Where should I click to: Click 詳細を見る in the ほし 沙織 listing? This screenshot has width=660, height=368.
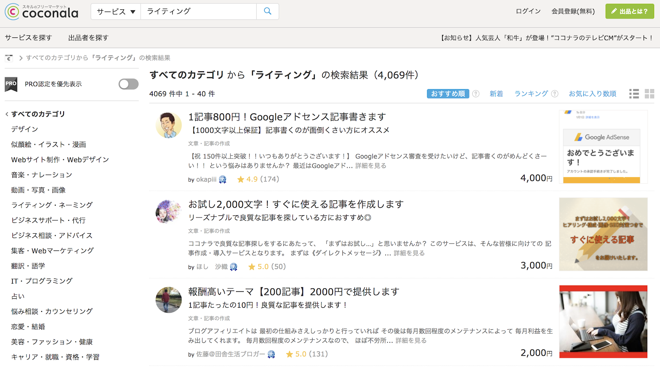coord(409,253)
